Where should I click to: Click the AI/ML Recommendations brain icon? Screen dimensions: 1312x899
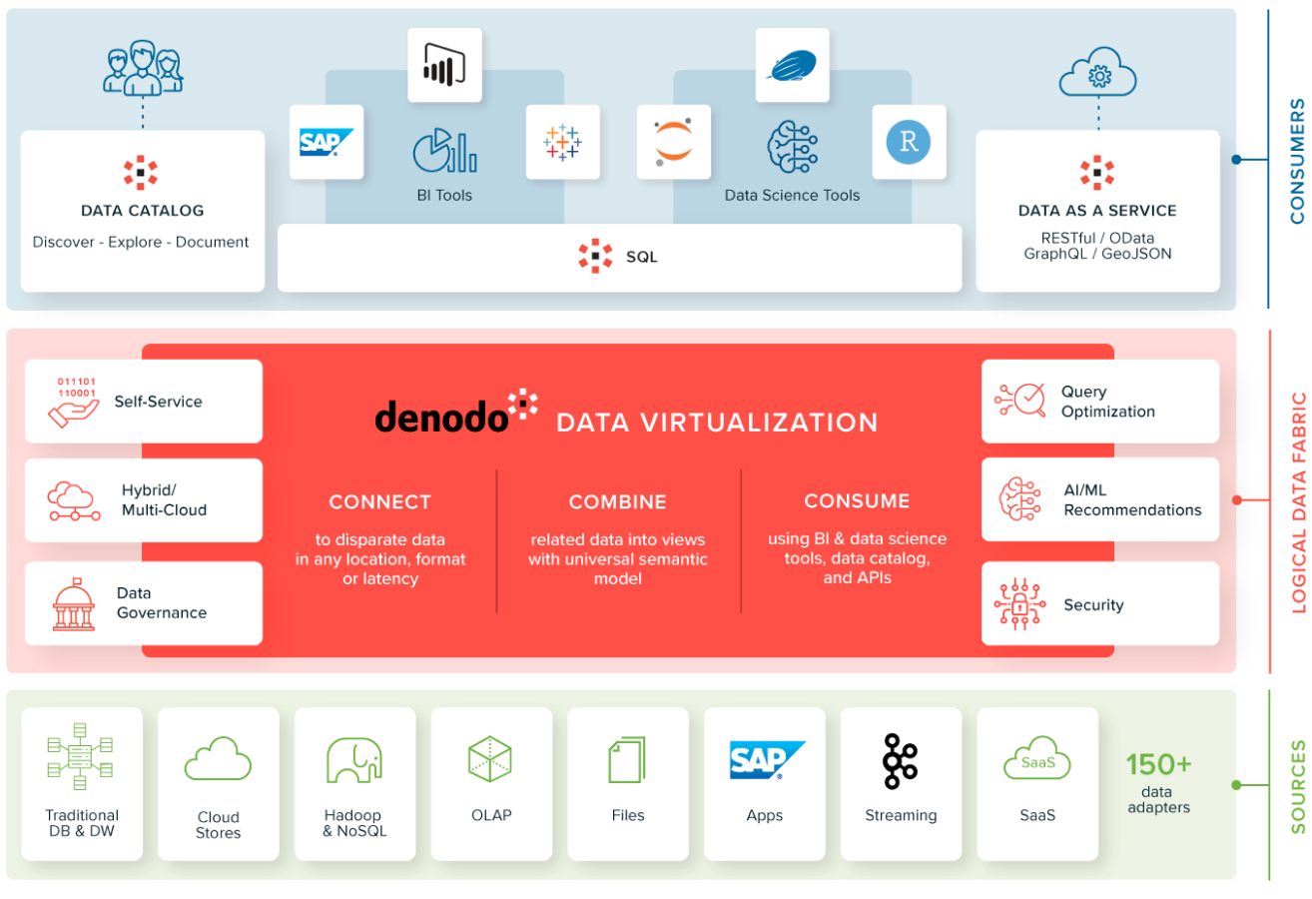tap(1019, 499)
